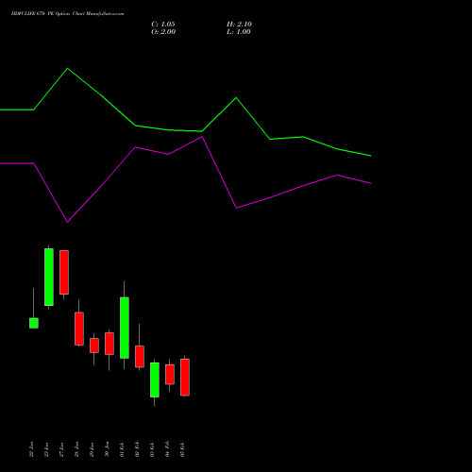This screenshot has height=472, width=472.
Task: Click the 30 Jan date label
Action: click(x=107, y=449)
